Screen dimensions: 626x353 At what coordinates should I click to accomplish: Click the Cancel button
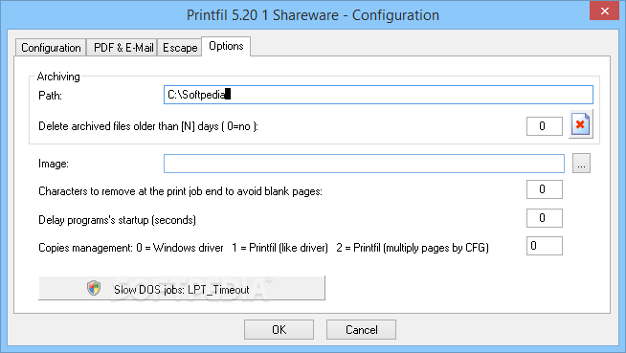[x=361, y=329]
